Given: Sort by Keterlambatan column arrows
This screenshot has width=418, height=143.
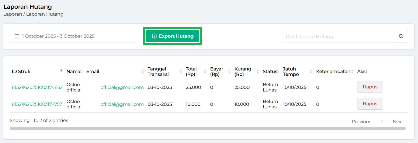Looking at the screenshot, I should 352,71.
